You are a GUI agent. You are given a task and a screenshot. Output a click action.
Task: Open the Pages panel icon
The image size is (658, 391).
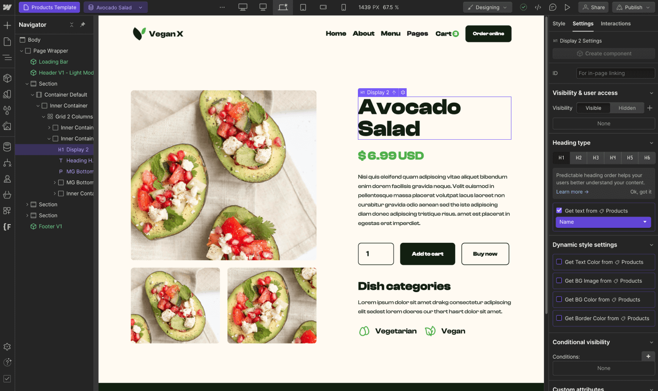(7, 42)
